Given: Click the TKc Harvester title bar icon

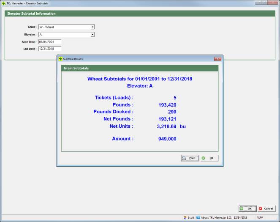Looking at the screenshot, I should point(3,3).
